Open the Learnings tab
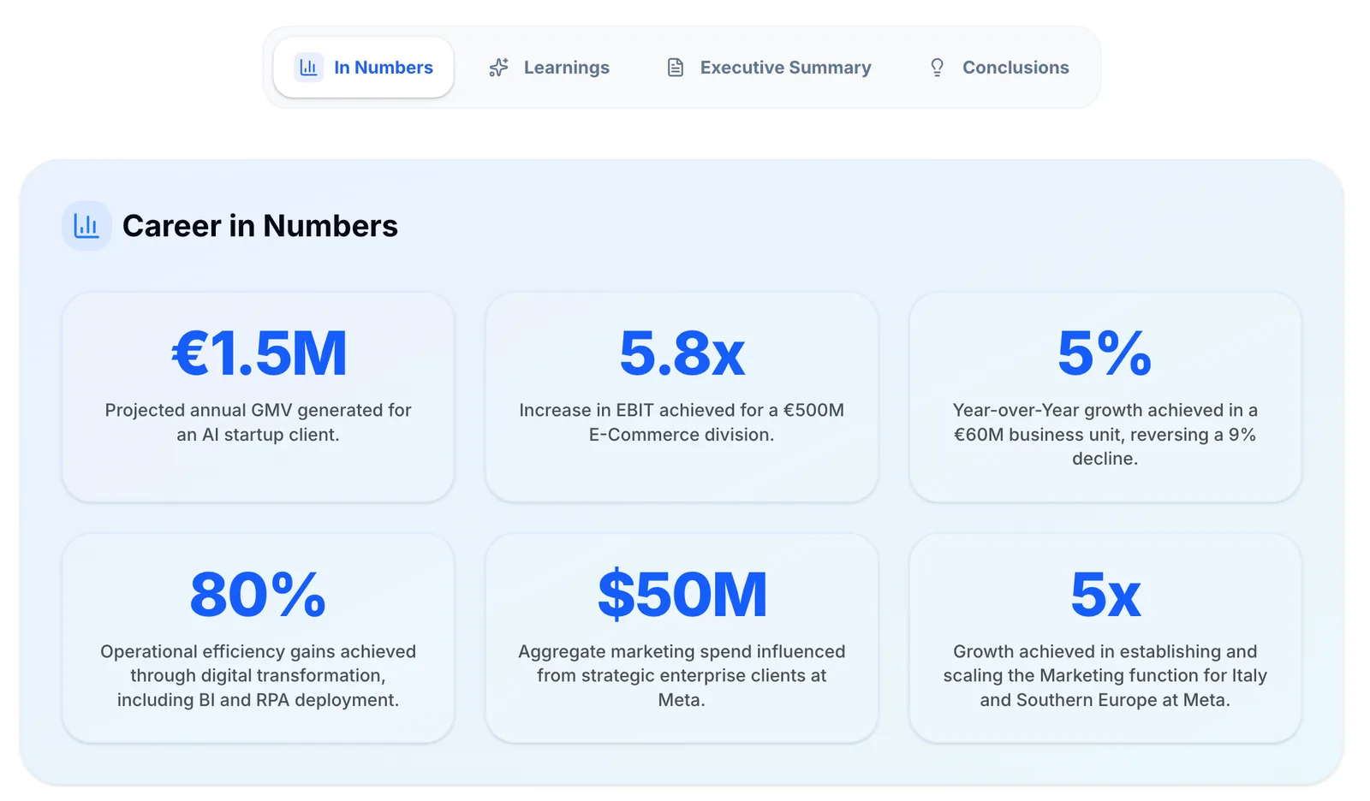1370x801 pixels. [x=549, y=68]
